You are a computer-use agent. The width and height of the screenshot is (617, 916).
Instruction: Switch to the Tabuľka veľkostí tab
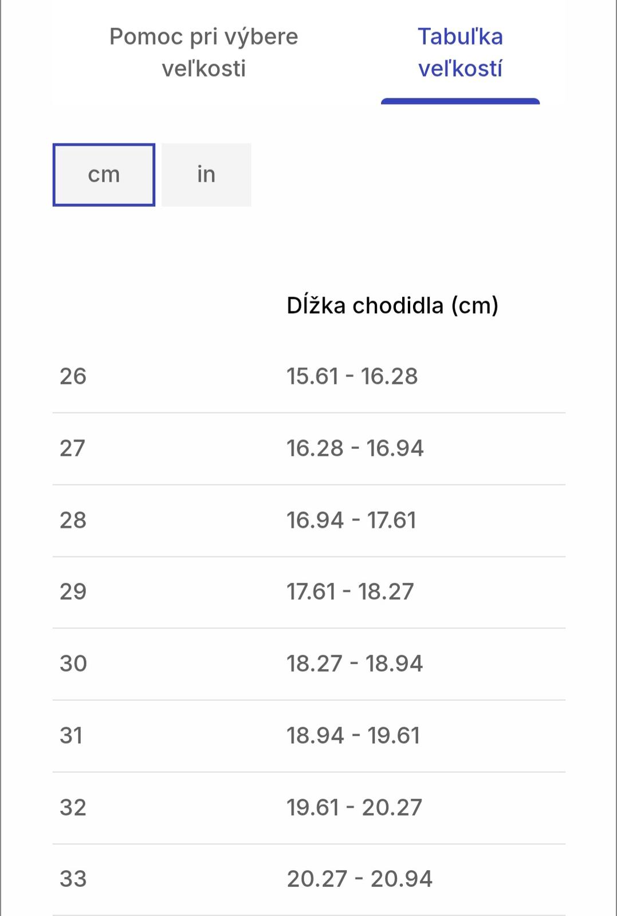[460, 53]
